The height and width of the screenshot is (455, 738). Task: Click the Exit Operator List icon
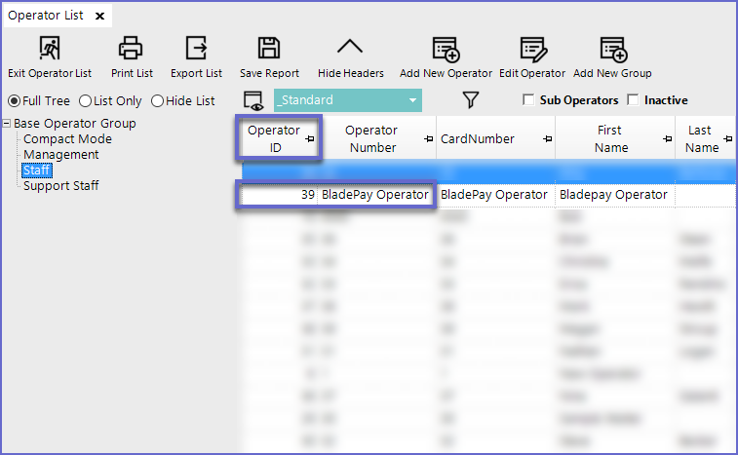click(49, 49)
